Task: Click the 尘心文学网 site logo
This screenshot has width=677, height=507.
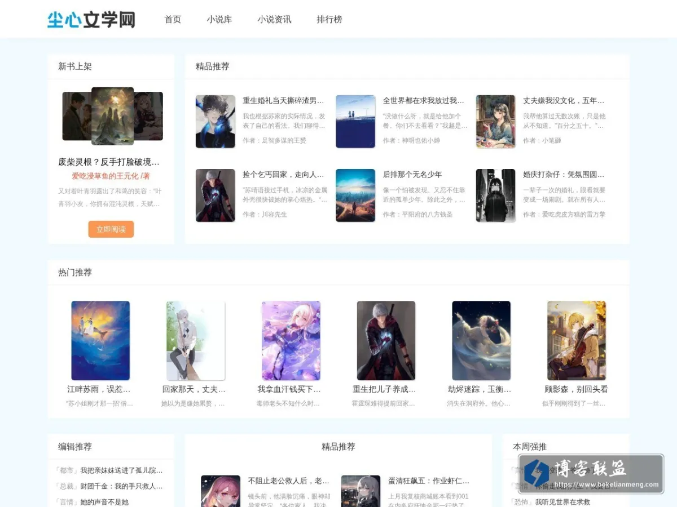Action: tap(91, 19)
